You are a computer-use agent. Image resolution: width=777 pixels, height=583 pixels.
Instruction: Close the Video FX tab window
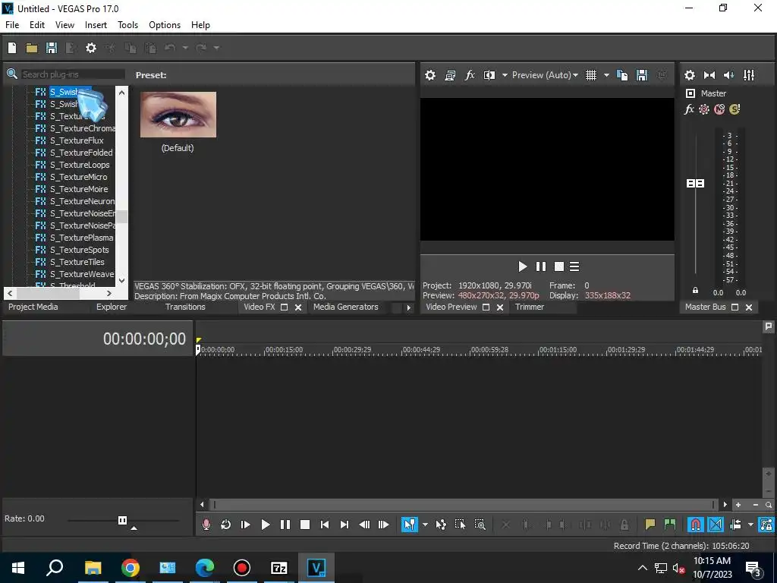coord(298,307)
